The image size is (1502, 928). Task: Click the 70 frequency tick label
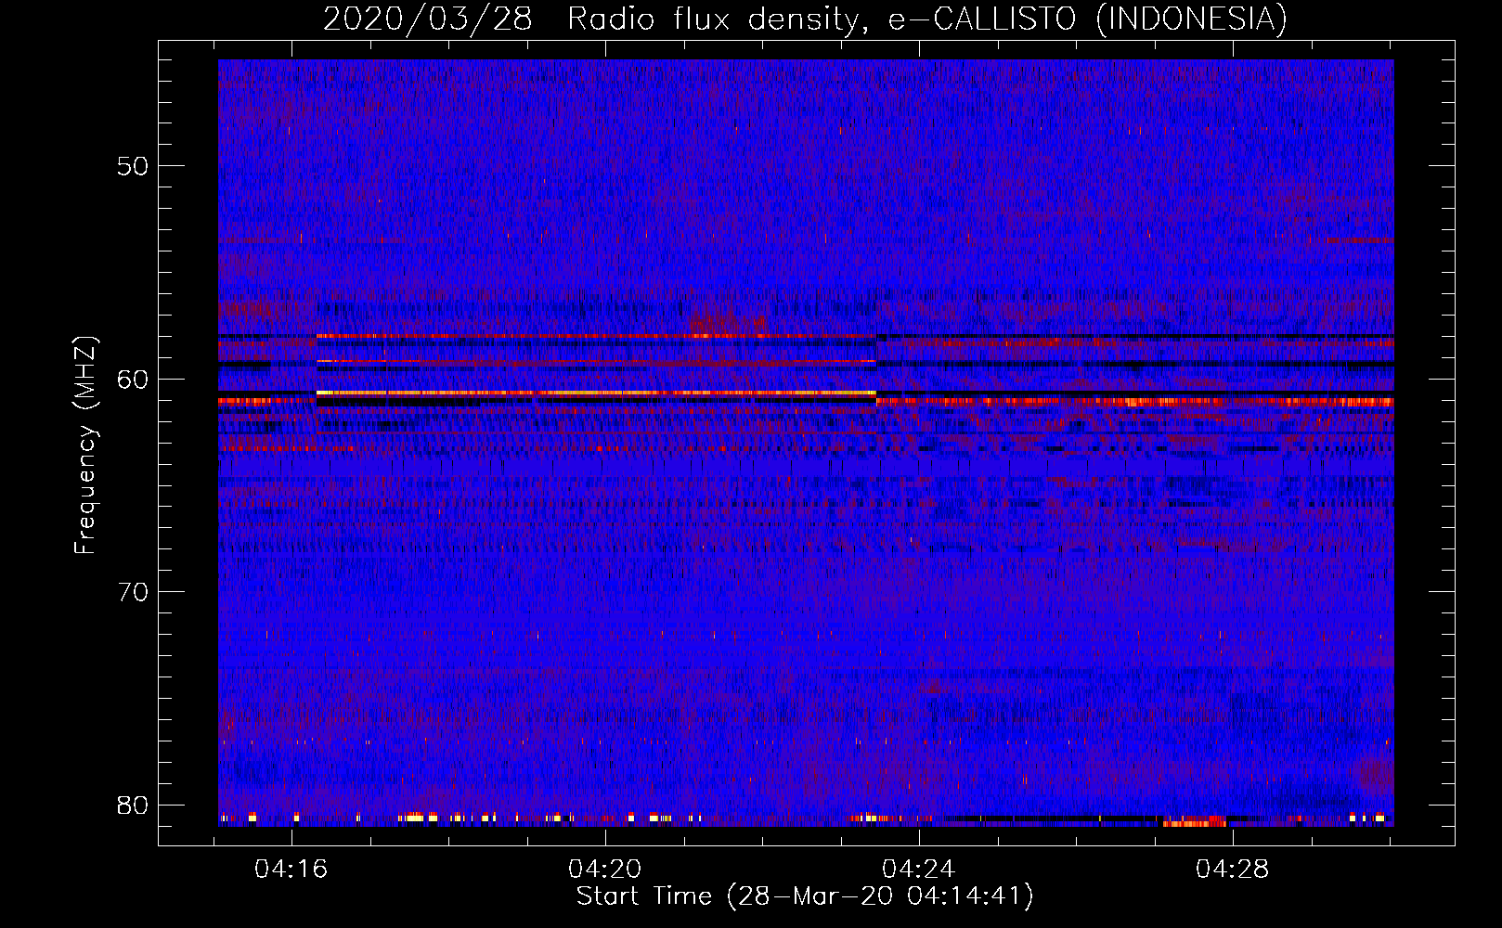coord(133,591)
